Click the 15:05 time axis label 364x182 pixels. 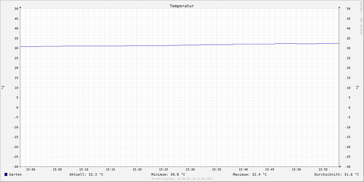point(57,169)
